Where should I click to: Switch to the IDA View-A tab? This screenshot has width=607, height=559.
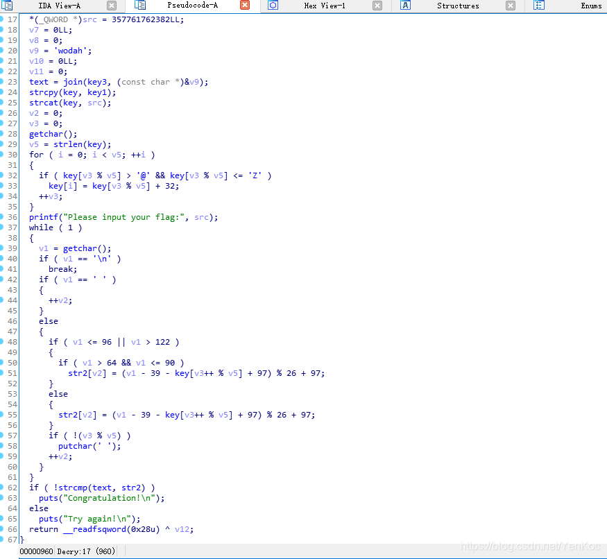pos(59,6)
